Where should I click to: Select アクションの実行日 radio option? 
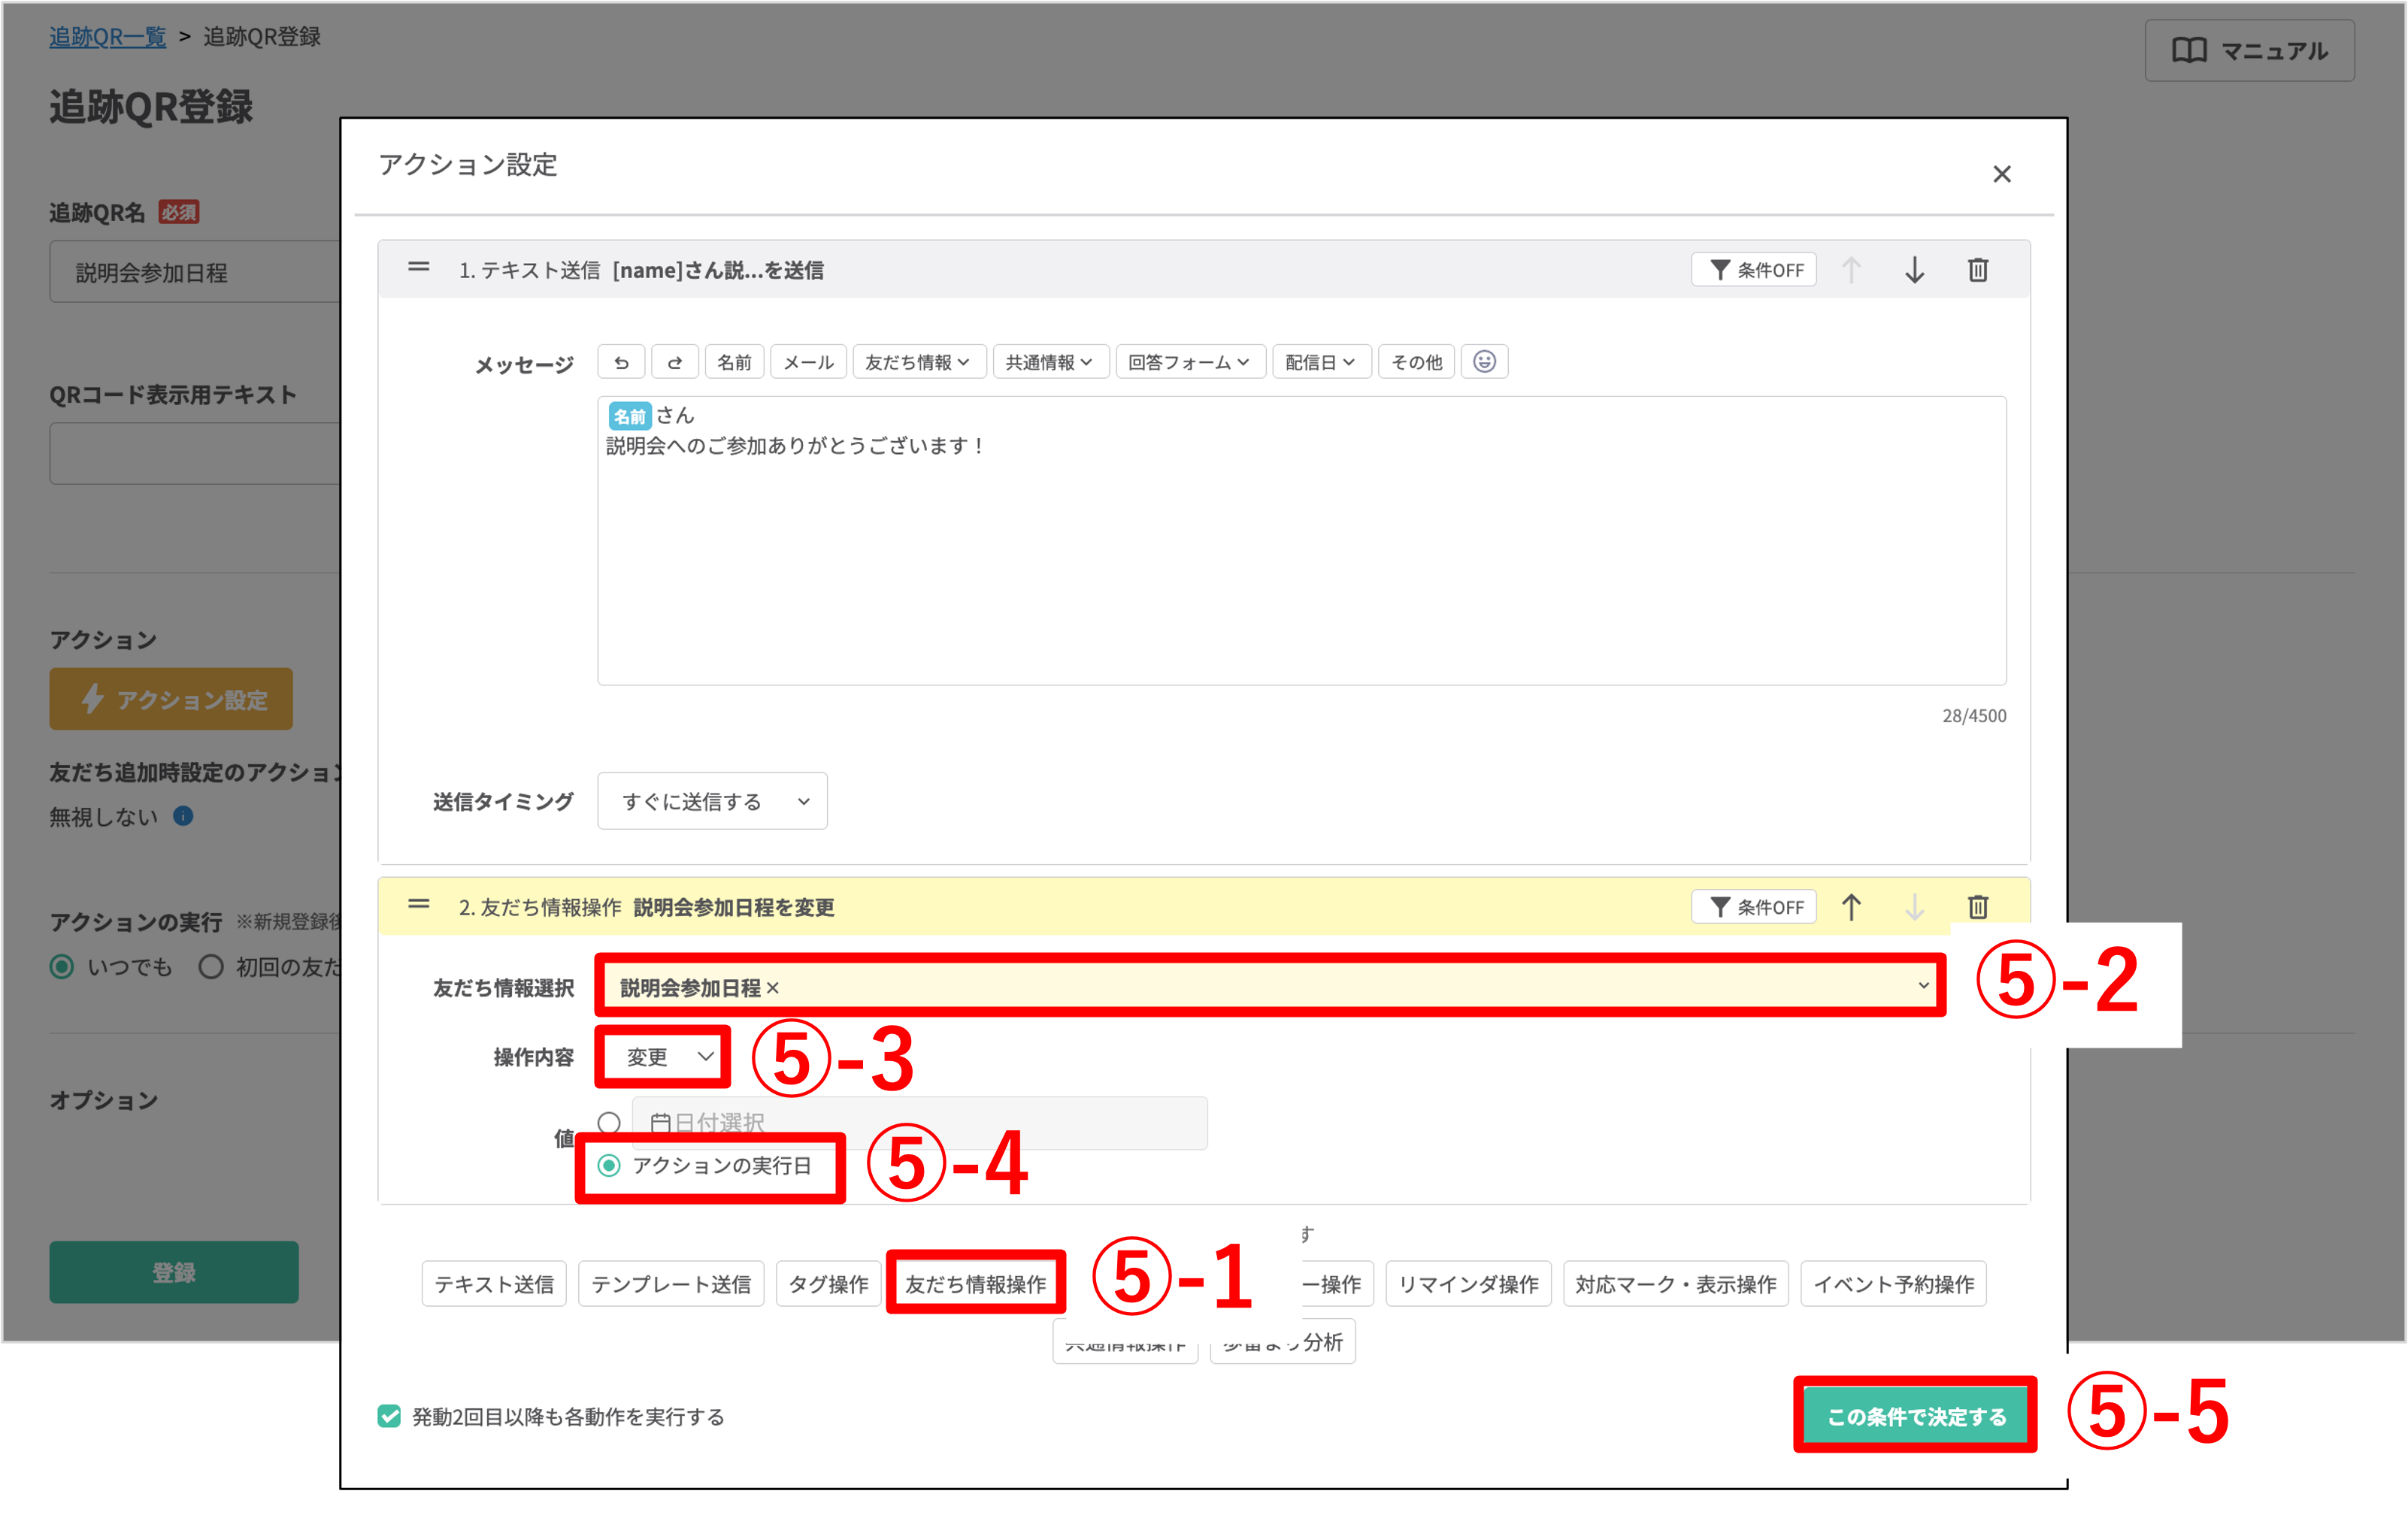[x=609, y=1166]
